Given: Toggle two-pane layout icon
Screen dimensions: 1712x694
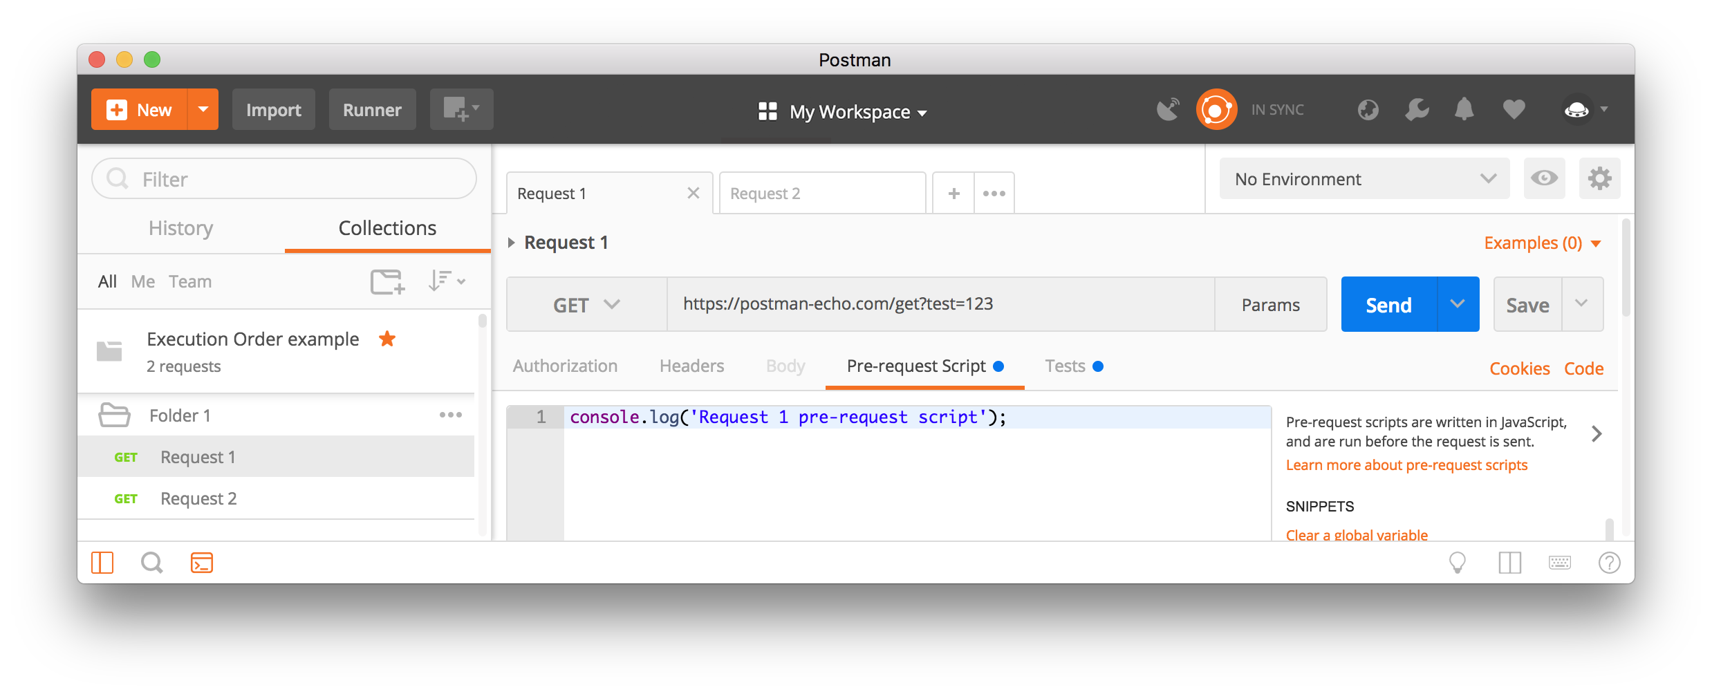Looking at the screenshot, I should coord(1510,563).
